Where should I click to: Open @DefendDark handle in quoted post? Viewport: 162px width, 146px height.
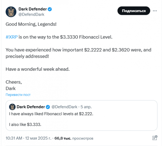coord(64,107)
